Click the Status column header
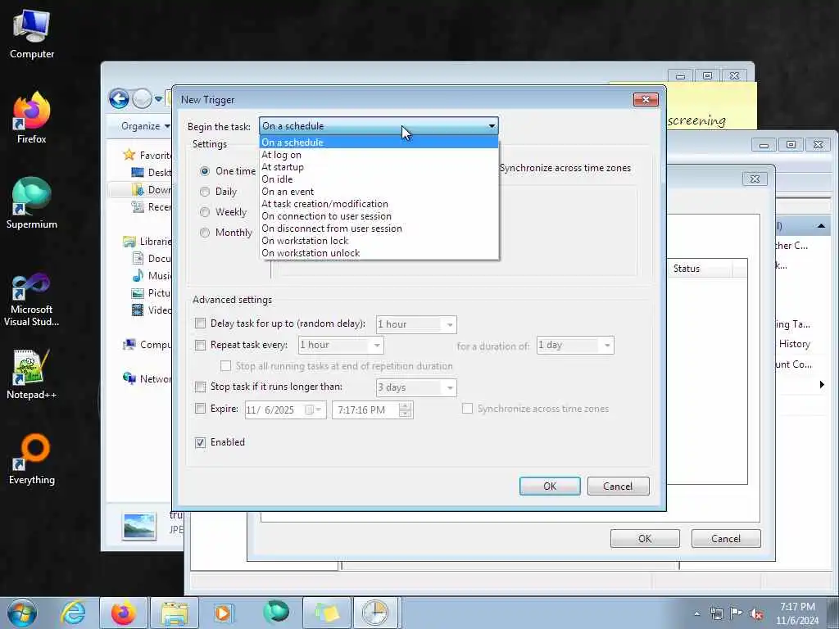This screenshot has width=839, height=629. [x=700, y=269]
